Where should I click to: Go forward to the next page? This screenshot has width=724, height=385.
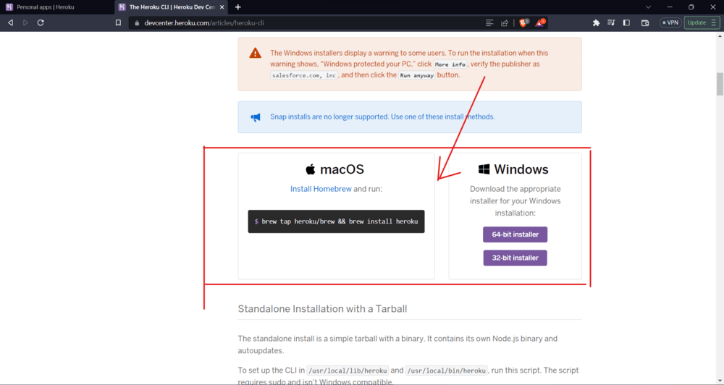point(25,22)
